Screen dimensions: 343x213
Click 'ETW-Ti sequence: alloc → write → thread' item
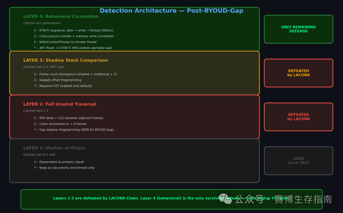coord(76,30)
